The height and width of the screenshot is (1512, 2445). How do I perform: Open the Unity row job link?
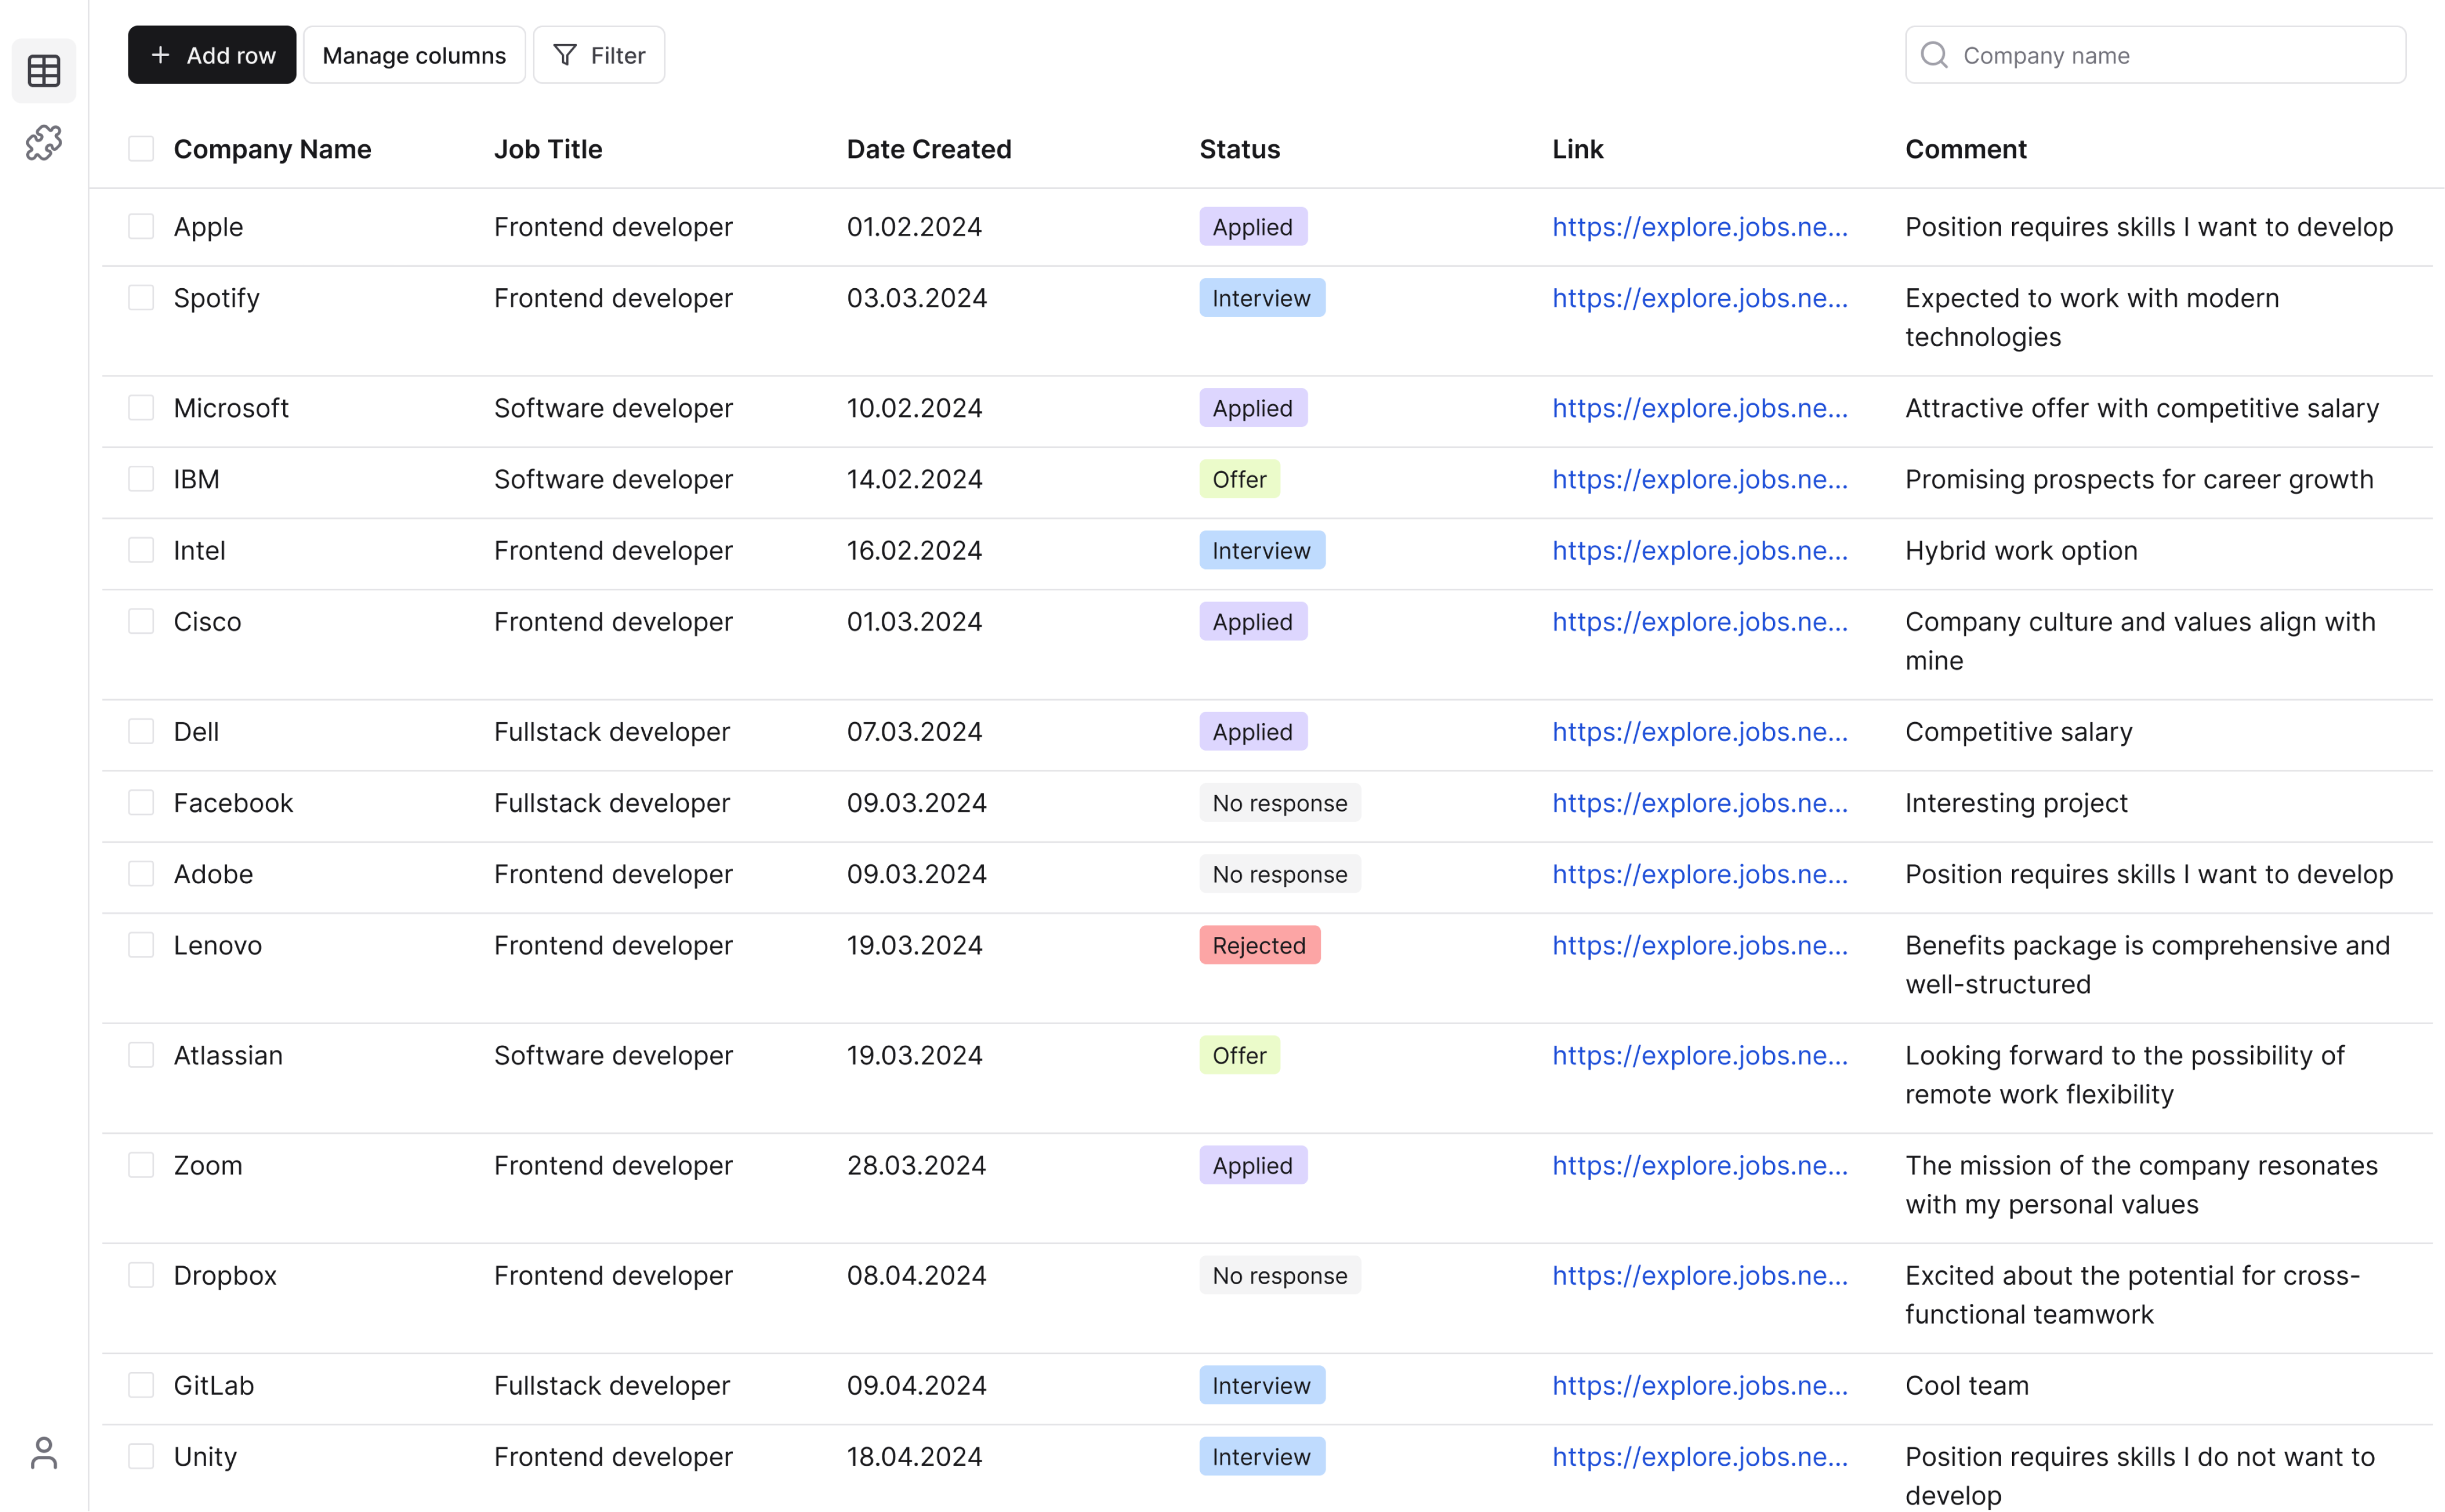click(x=1700, y=1456)
